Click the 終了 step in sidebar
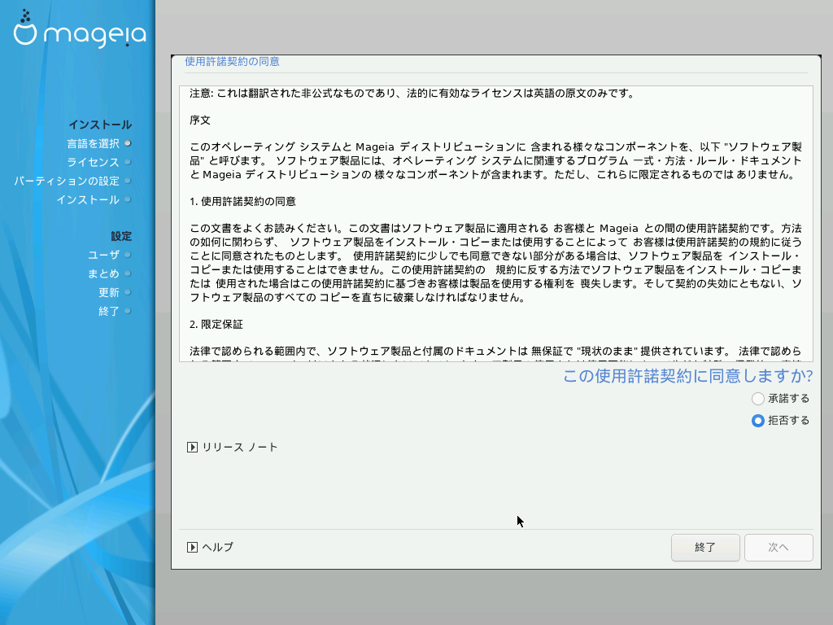Viewport: 833px width, 625px height. [x=109, y=311]
